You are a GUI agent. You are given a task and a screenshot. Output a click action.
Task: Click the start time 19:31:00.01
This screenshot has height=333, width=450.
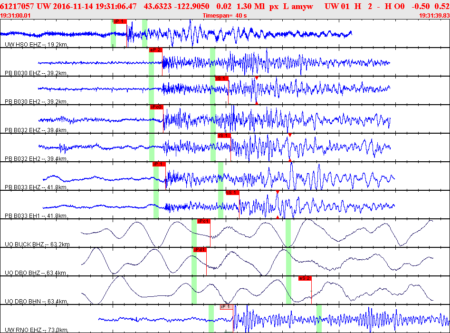(15, 16)
